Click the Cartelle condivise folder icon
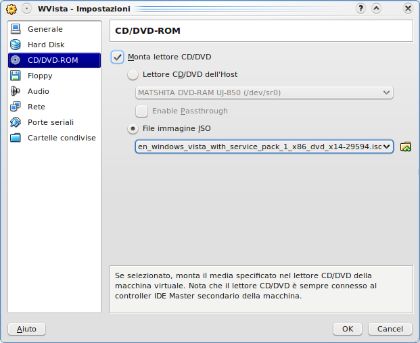The image size is (420, 343). 16,138
